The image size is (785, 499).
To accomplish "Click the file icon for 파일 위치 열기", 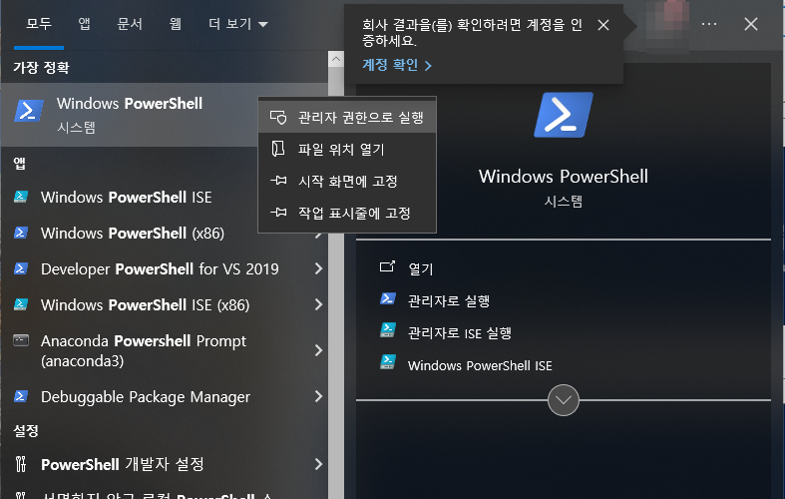I will click(278, 149).
